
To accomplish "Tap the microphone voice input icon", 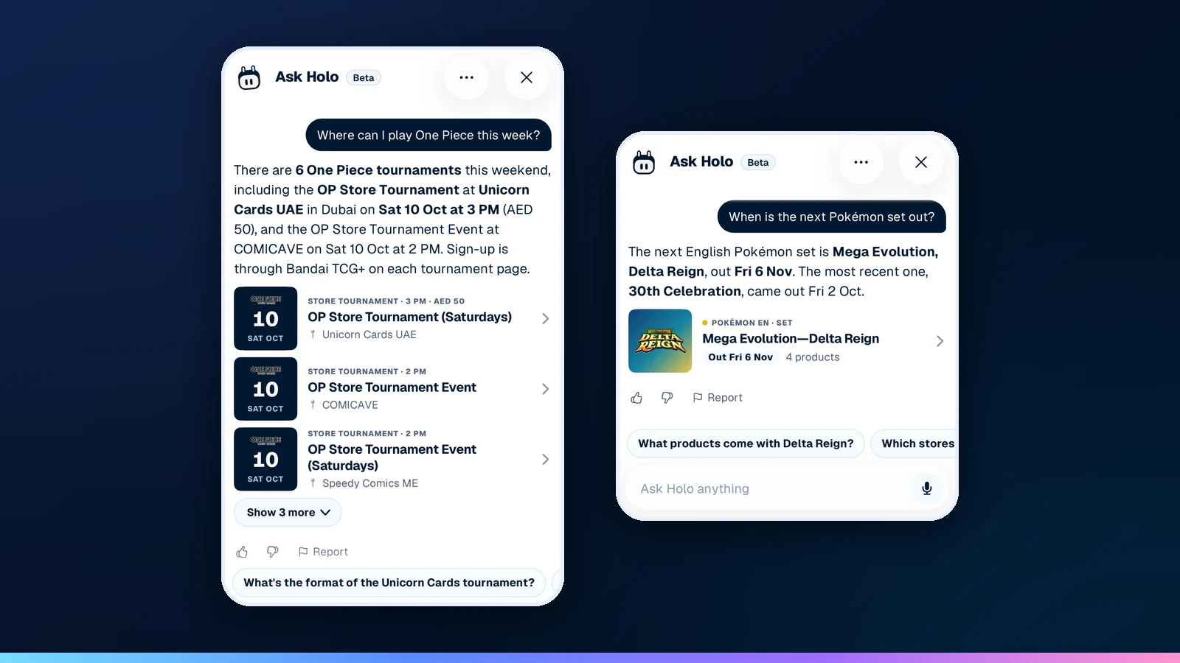I will point(927,488).
